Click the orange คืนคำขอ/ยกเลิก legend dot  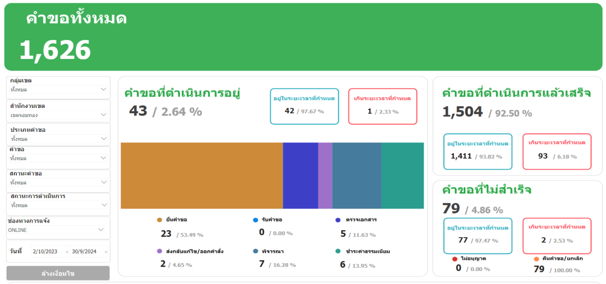pos(536,259)
